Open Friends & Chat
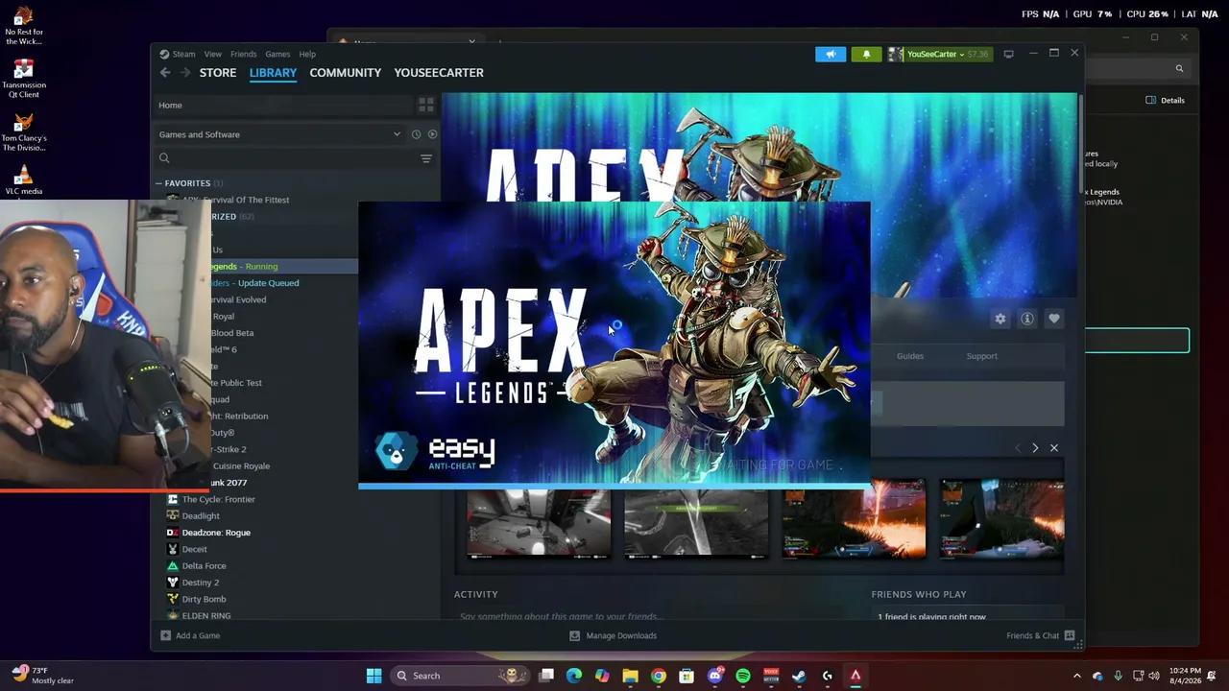Screen dimensions: 1229x691 tap(1040, 635)
